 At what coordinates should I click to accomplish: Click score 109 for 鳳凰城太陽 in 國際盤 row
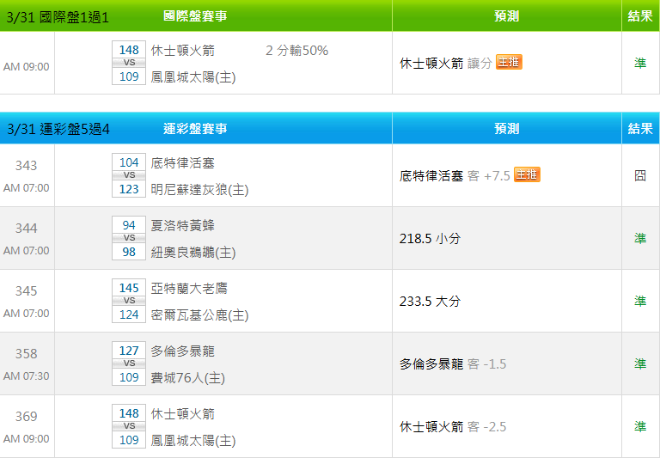click(129, 76)
